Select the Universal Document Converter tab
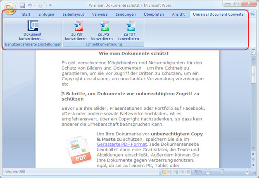Screen dimensions: 259x178 pyautogui.click(x=219, y=14)
